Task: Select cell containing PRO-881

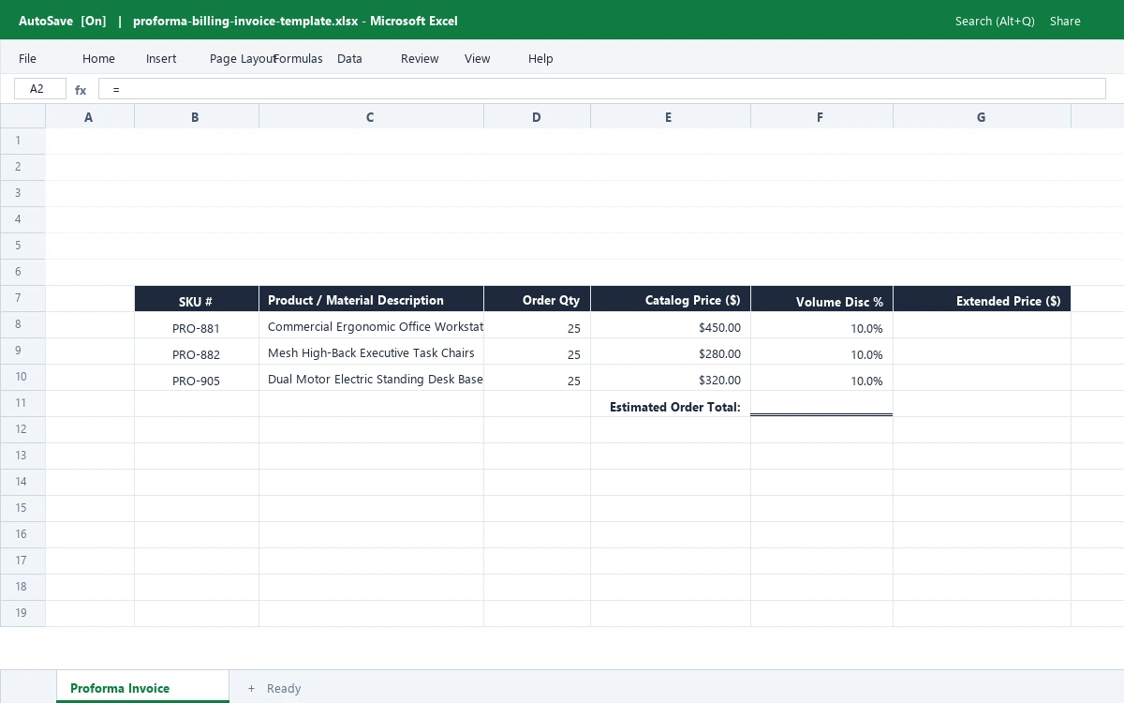Action: tap(197, 325)
